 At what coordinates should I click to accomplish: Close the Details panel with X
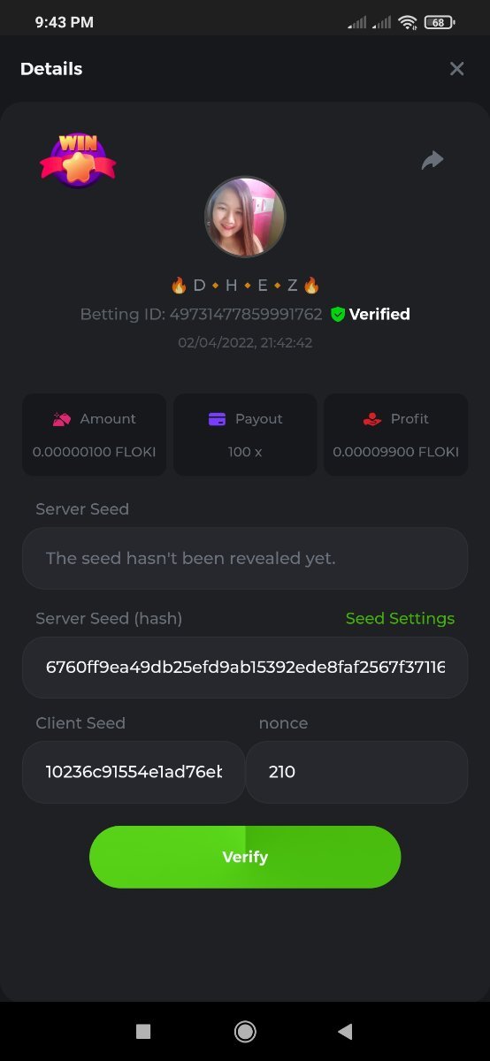tap(456, 69)
